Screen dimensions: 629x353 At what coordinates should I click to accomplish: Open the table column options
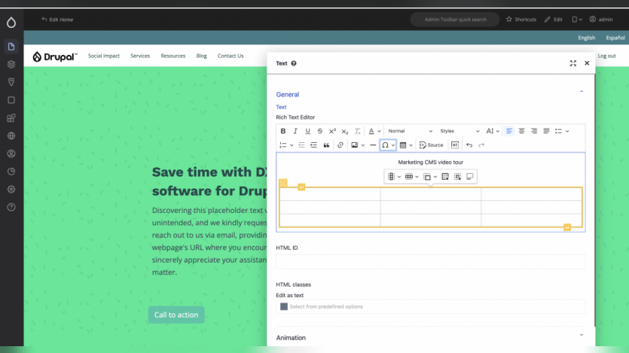coord(394,177)
